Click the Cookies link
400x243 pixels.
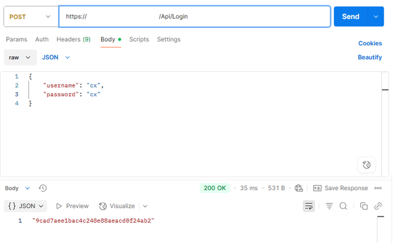[x=370, y=43]
